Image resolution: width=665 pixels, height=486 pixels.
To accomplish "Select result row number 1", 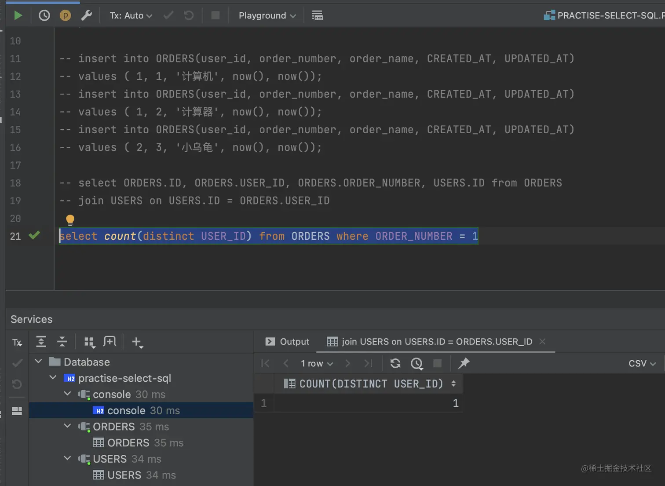I will [264, 403].
